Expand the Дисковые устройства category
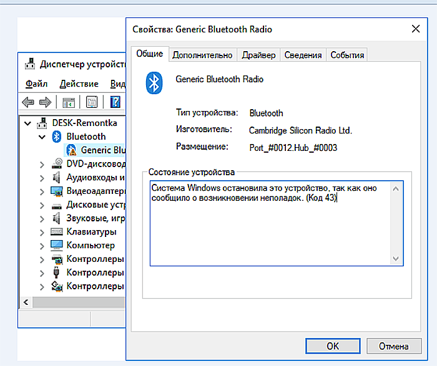This screenshot has height=366, width=437. [x=42, y=205]
